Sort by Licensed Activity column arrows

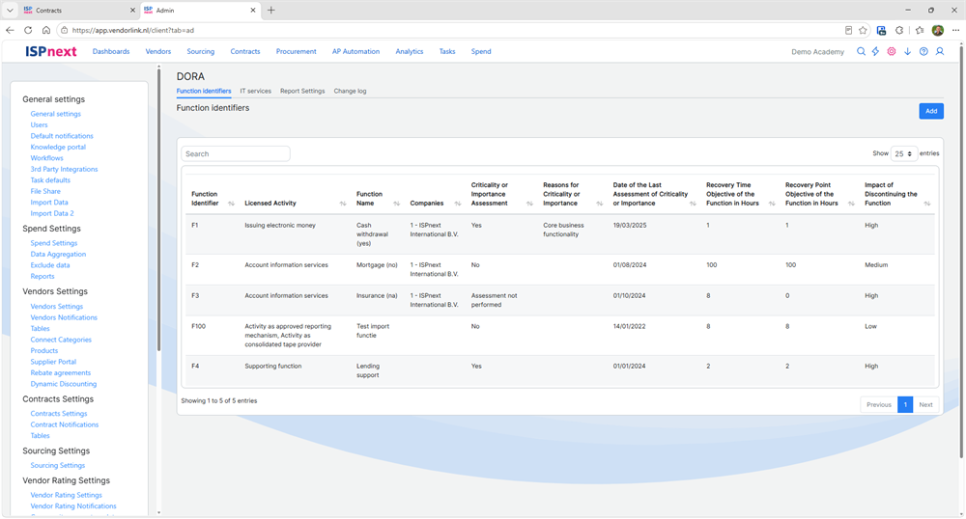343,204
